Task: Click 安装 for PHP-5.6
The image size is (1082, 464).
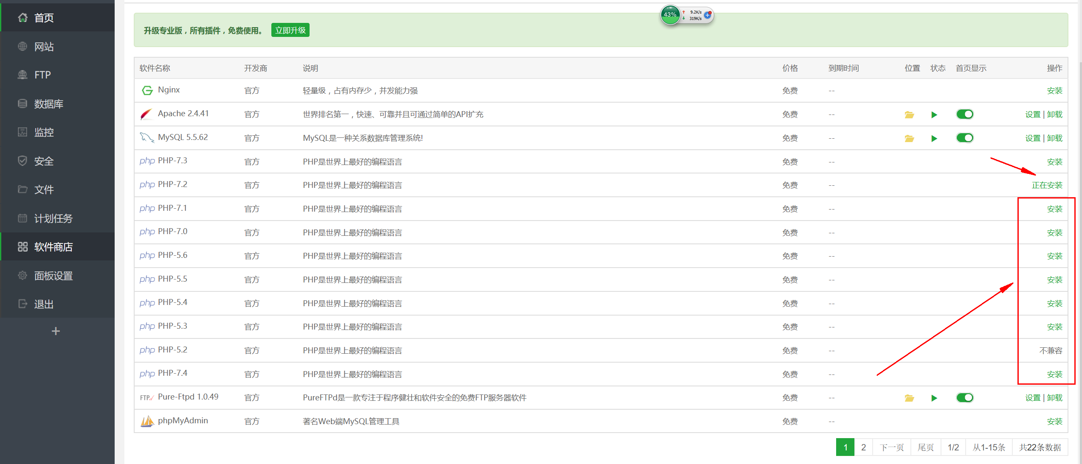Action: (x=1055, y=256)
